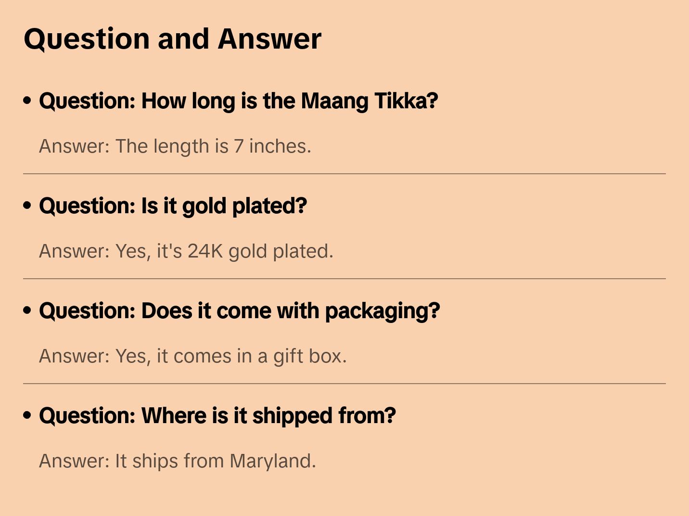Click the bullet beside the gold plated question
Screen dimensions: 689x516
tap(27, 206)
